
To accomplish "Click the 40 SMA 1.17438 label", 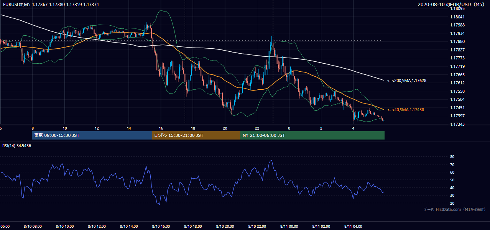I will (406, 110).
